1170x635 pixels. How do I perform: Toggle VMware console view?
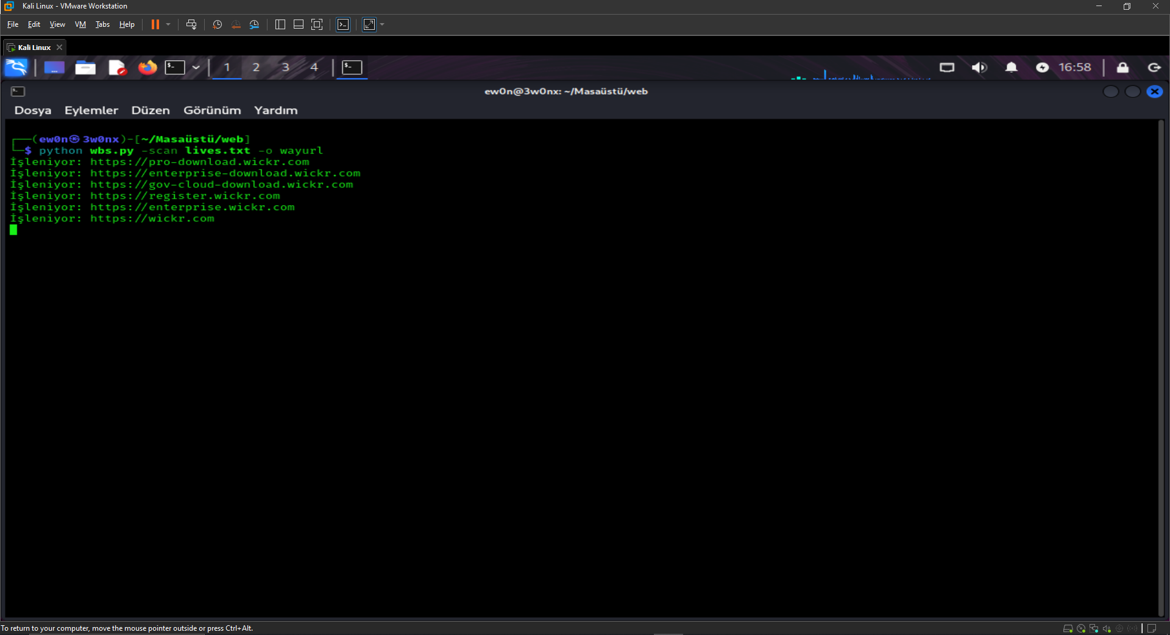pos(343,24)
